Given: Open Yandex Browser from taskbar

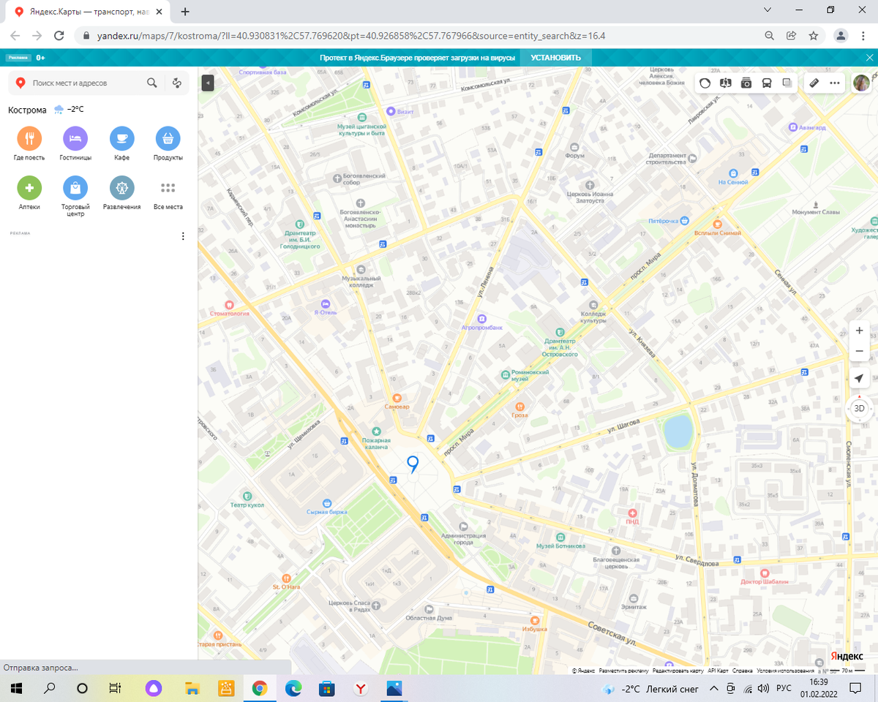Looking at the screenshot, I should [361, 688].
